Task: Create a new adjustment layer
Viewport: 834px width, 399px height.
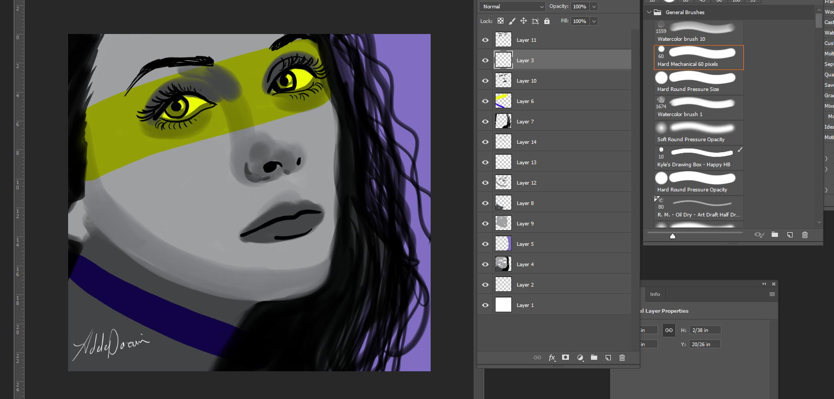Action: point(580,358)
